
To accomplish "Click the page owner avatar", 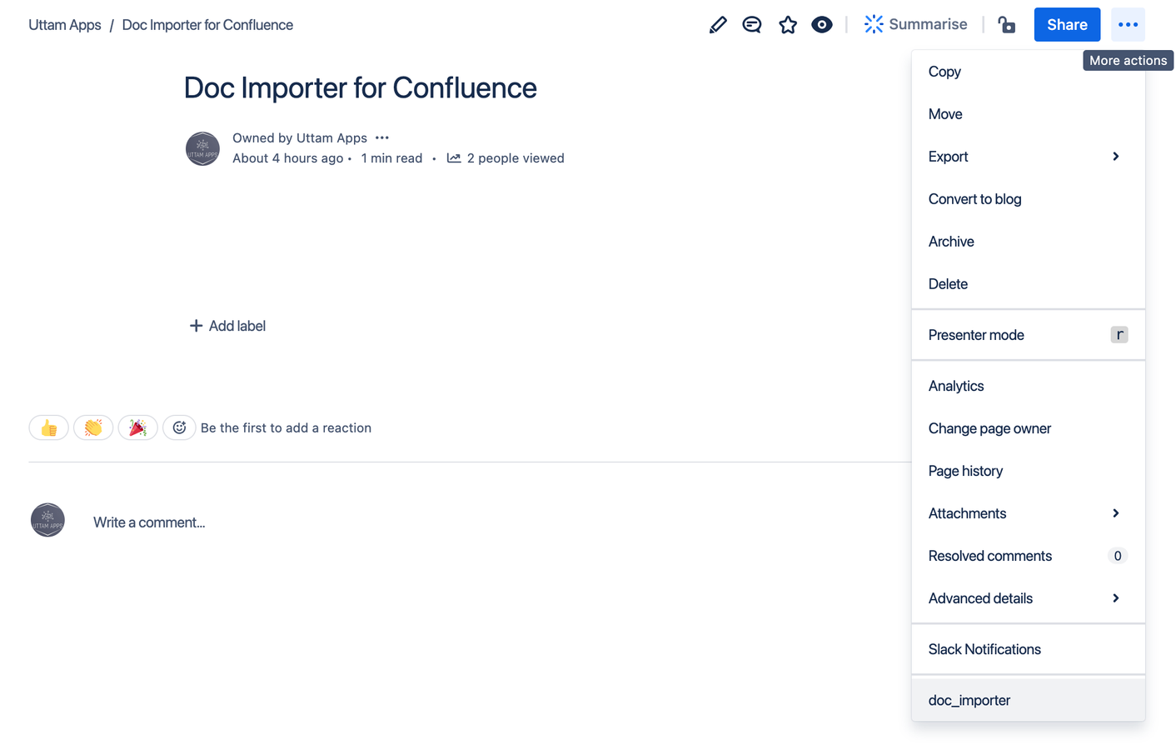I will [202, 148].
